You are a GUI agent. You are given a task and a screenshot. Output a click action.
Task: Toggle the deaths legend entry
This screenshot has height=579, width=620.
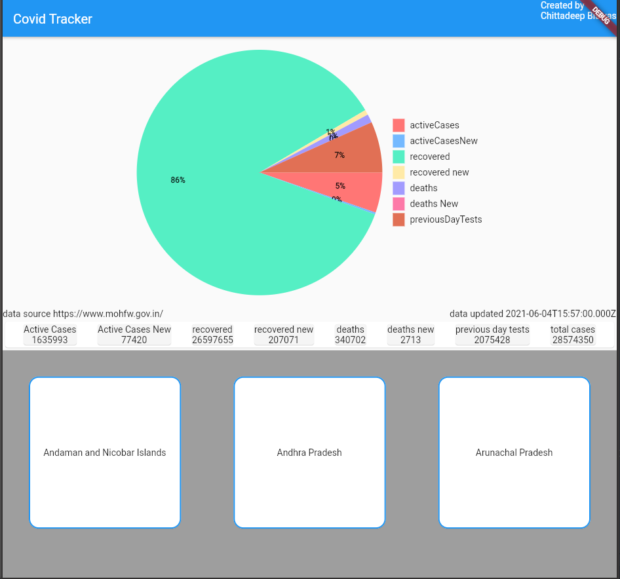point(423,188)
